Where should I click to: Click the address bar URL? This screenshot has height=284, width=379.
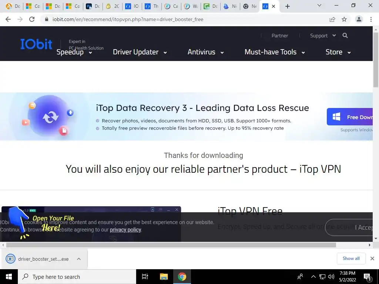coord(128,19)
